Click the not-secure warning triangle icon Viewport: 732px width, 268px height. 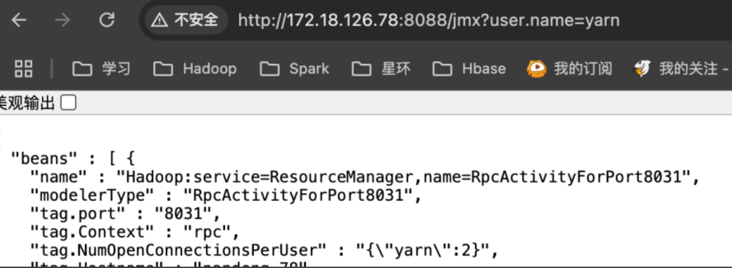(159, 20)
